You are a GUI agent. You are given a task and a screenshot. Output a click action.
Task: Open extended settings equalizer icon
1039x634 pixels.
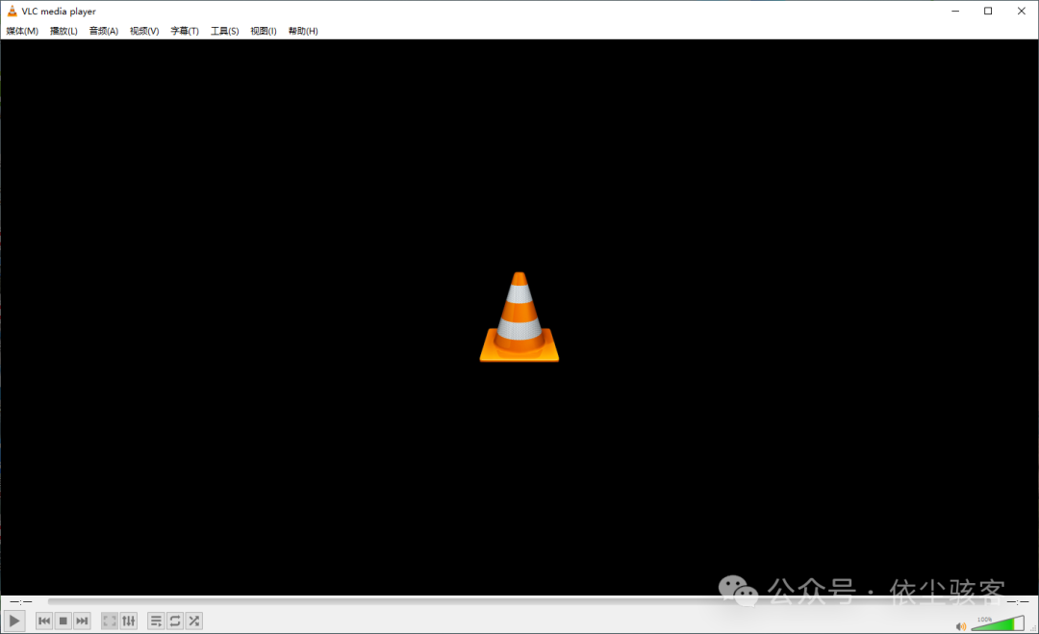(x=129, y=621)
